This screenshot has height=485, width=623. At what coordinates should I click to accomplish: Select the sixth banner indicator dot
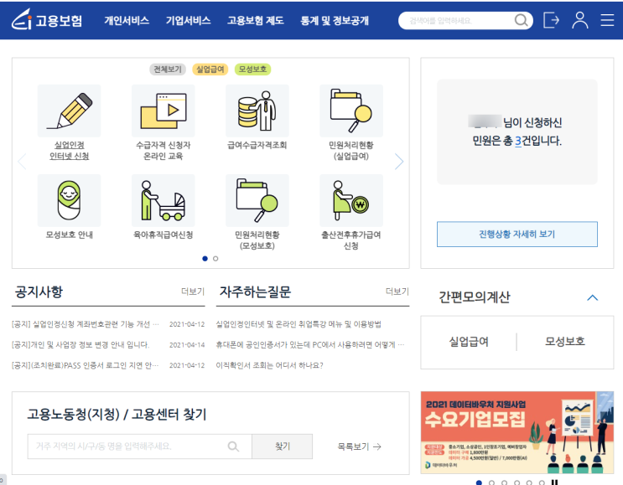coord(542,482)
